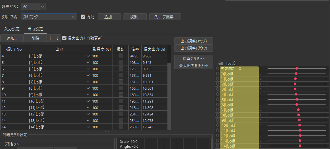Open output dropdown of [12]しっぽ table row

tap(88, 114)
